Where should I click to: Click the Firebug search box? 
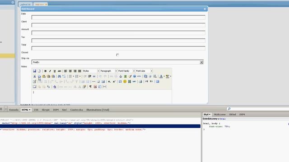click(258, 109)
